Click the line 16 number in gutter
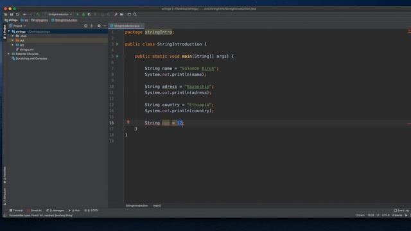Image resolution: width=411 pixels, height=231 pixels. pyautogui.click(x=111, y=123)
